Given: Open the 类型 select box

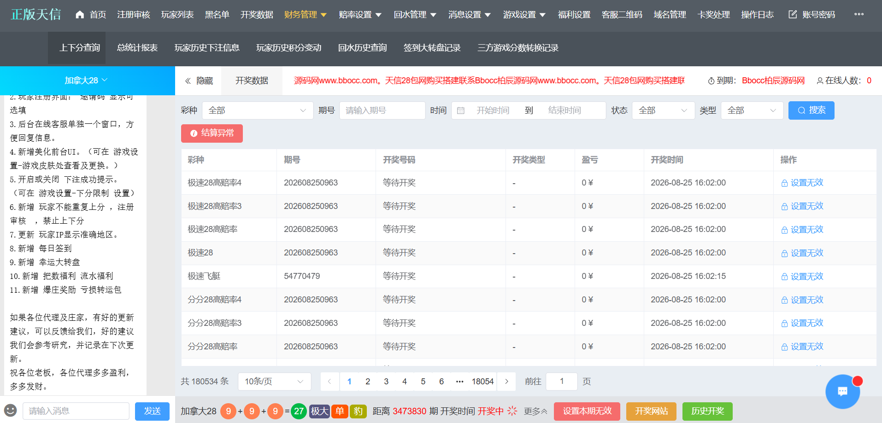Looking at the screenshot, I should [752, 110].
